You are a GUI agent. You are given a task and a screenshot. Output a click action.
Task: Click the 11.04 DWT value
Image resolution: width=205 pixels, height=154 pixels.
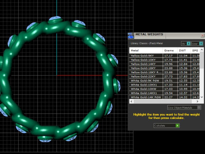tap(183, 56)
